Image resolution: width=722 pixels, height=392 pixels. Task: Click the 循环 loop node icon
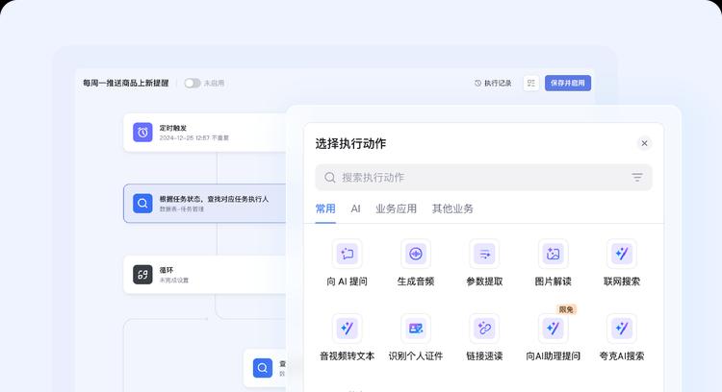pyautogui.click(x=142, y=275)
